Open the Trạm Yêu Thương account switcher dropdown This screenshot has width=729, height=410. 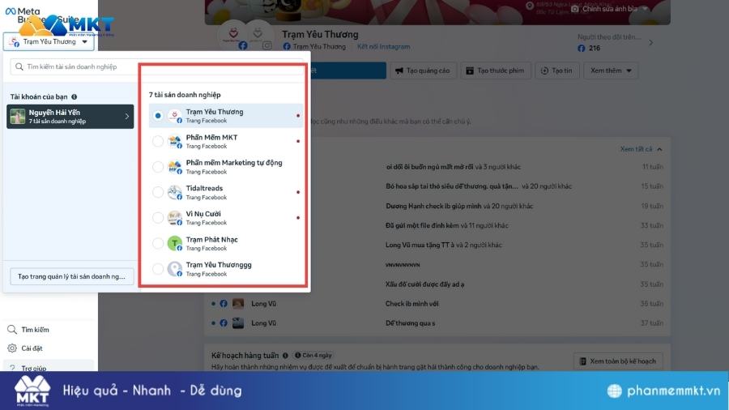click(49, 42)
